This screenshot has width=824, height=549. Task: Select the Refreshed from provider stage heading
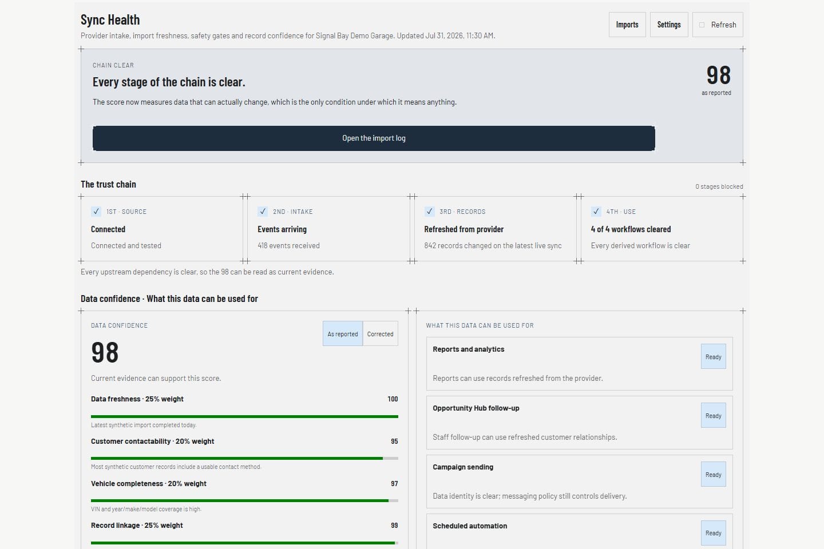464,229
